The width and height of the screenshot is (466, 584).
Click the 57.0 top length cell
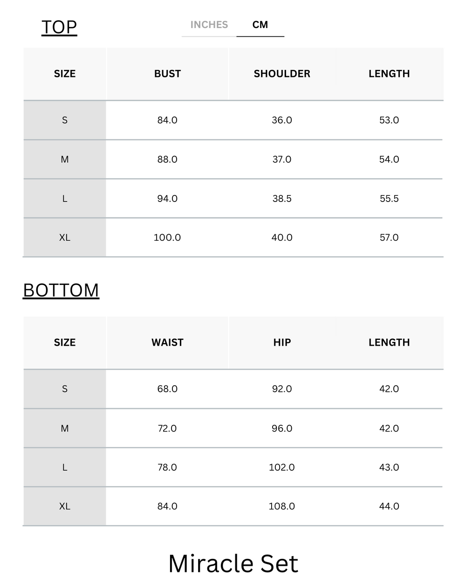pos(389,238)
